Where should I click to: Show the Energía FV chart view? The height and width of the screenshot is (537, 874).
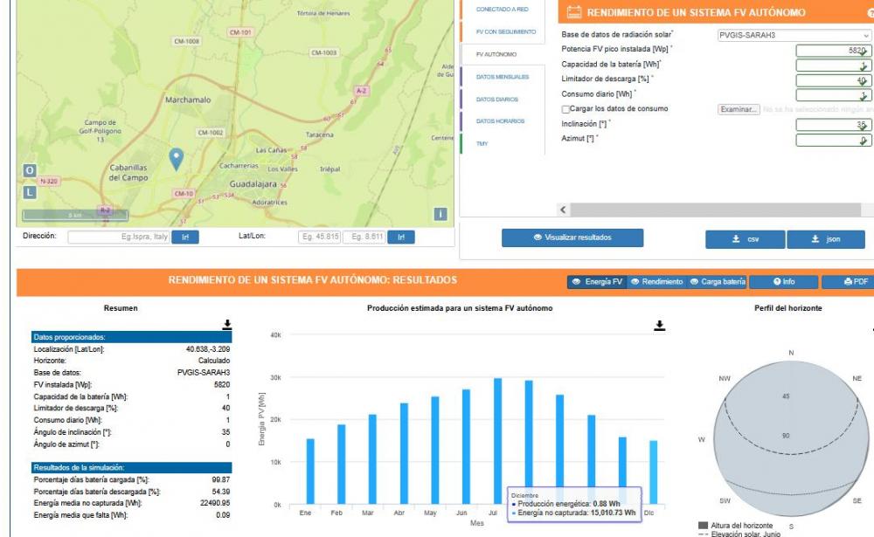coord(598,282)
